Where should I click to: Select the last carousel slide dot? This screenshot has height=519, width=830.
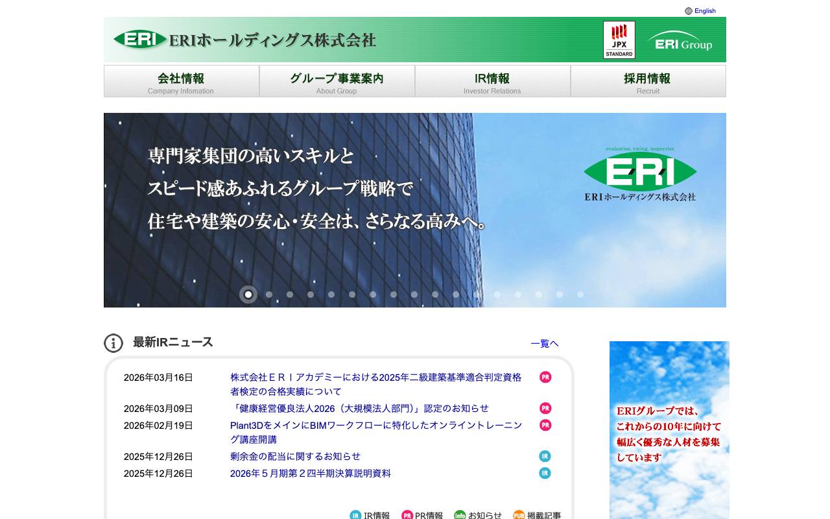tap(580, 294)
